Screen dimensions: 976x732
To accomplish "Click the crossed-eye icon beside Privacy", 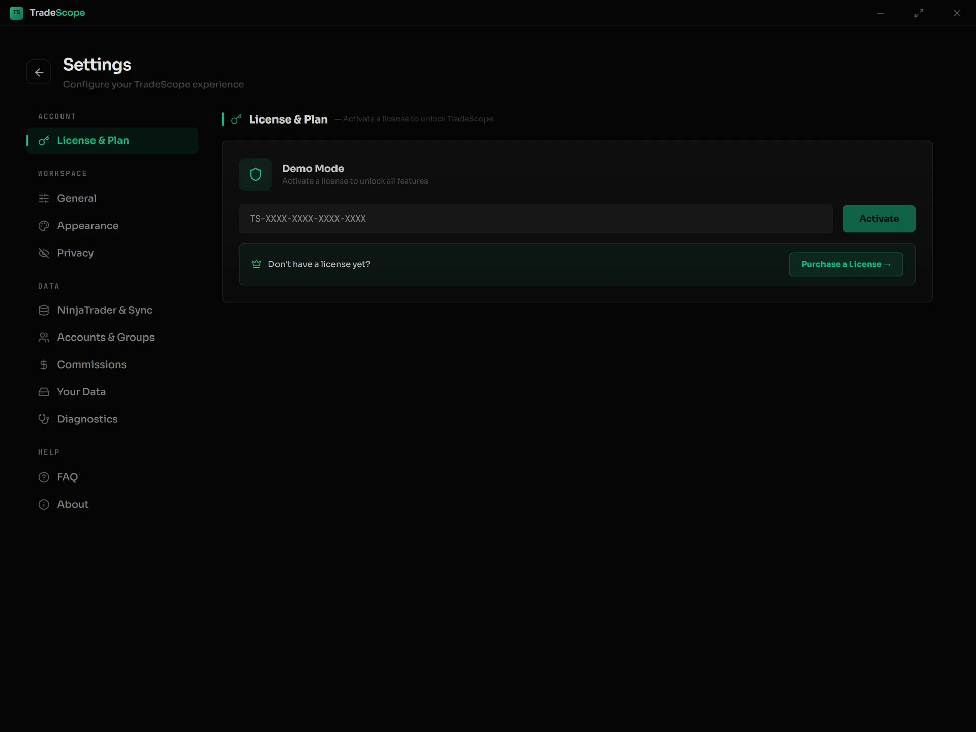I will (x=44, y=253).
